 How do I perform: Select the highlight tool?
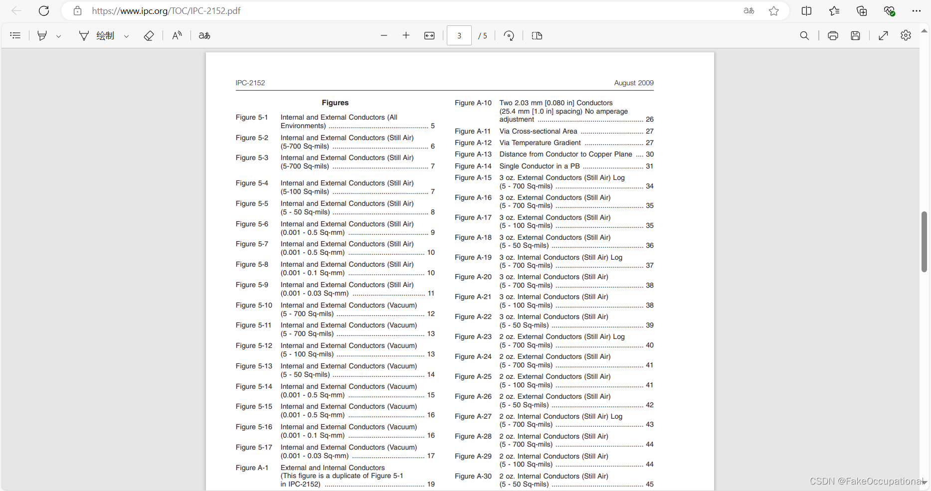[42, 35]
